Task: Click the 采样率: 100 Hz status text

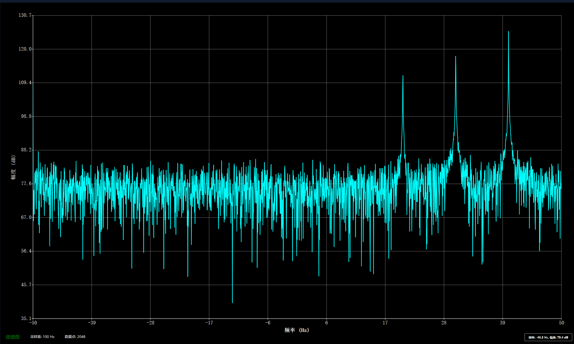Action: pos(42,337)
